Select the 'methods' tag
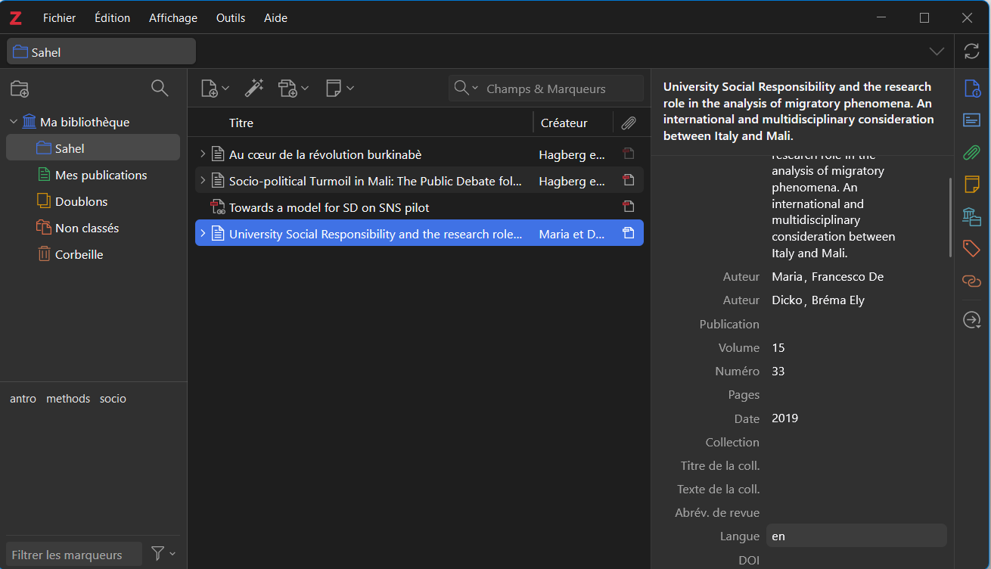991x569 pixels. click(68, 399)
